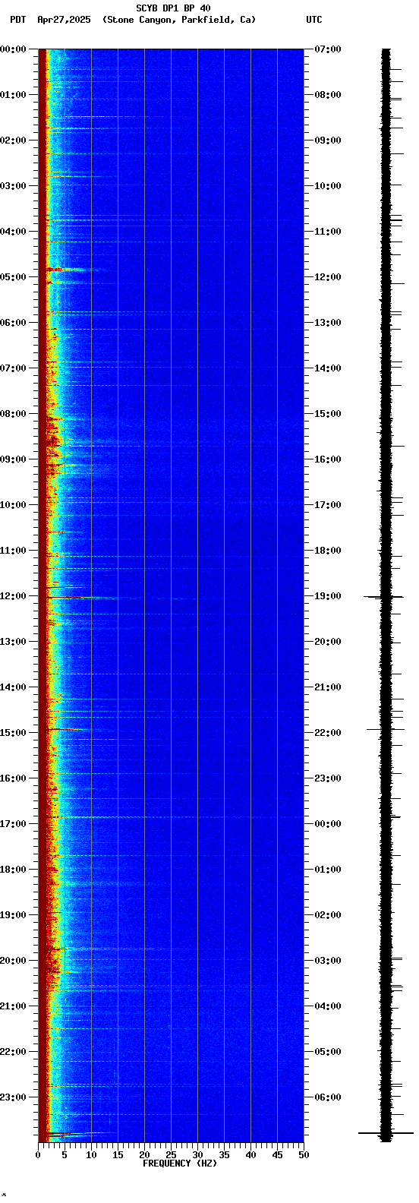The image size is (419, 1203).
Task: Click the '23:00' PDT time label on left axis
Action: 13,1097
